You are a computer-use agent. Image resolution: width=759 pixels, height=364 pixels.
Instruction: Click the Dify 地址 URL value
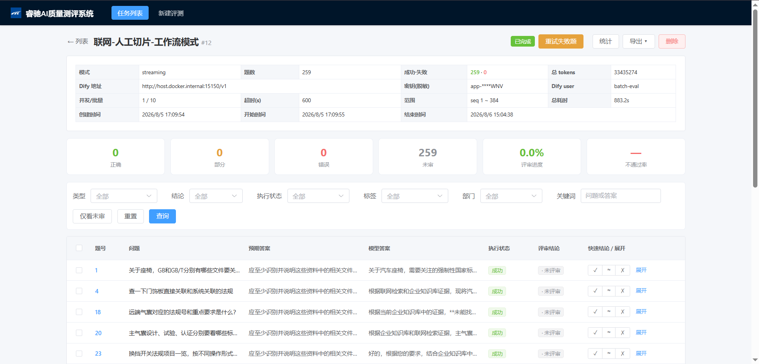coord(184,86)
